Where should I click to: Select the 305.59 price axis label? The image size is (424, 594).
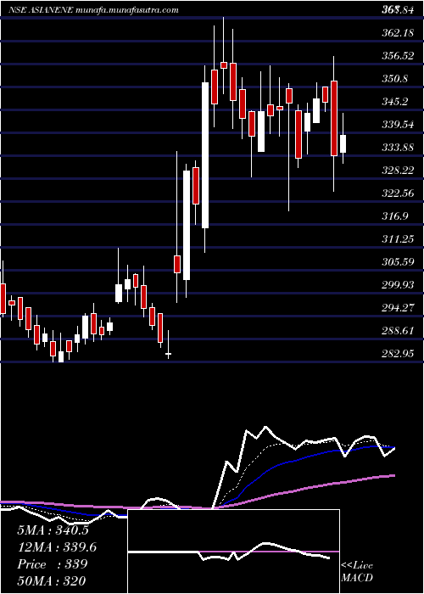tap(398, 261)
